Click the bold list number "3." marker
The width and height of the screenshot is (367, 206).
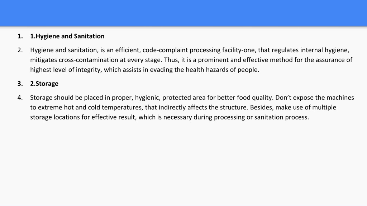pos(20,84)
